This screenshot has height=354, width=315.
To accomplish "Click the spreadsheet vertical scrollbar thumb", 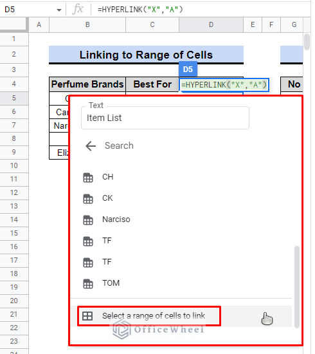I will (x=307, y=42).
